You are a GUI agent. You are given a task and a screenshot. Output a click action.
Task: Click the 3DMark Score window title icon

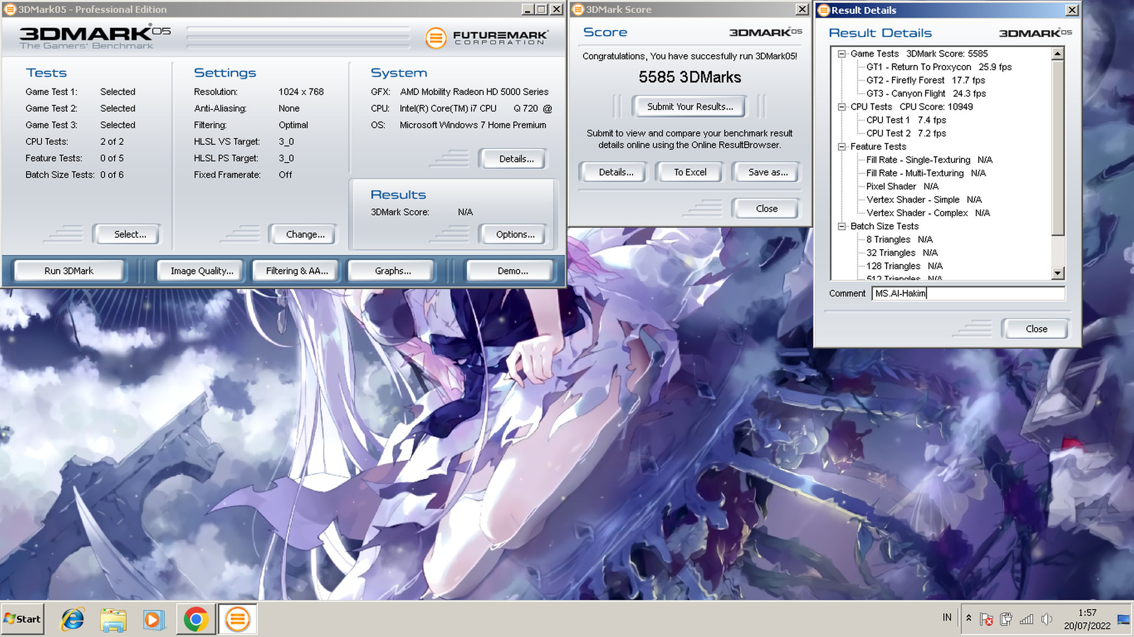coord(578,9)
